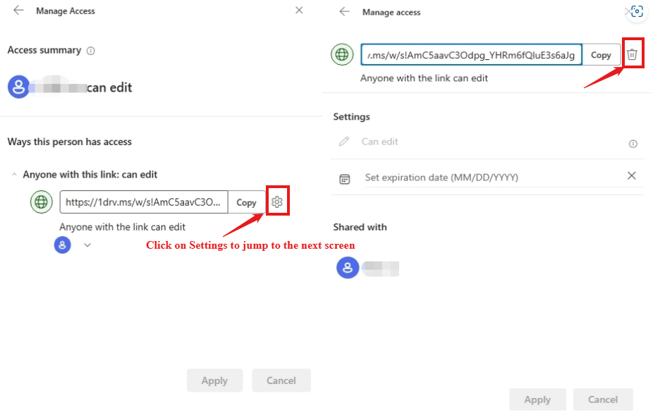Select the https://1drv.ms link field in left panel
Viewport: 653px width, 415px height.
[144, 202]
